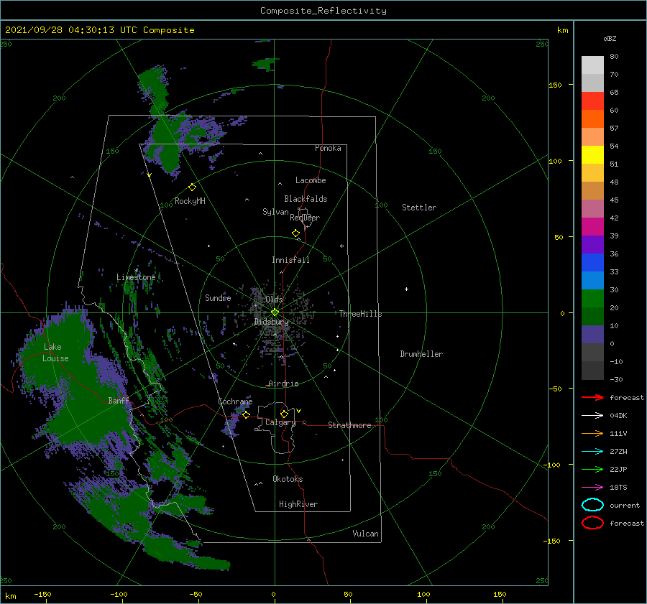Click the Airdrie label
The image size is (647, 604).
(x=283, y=384)
